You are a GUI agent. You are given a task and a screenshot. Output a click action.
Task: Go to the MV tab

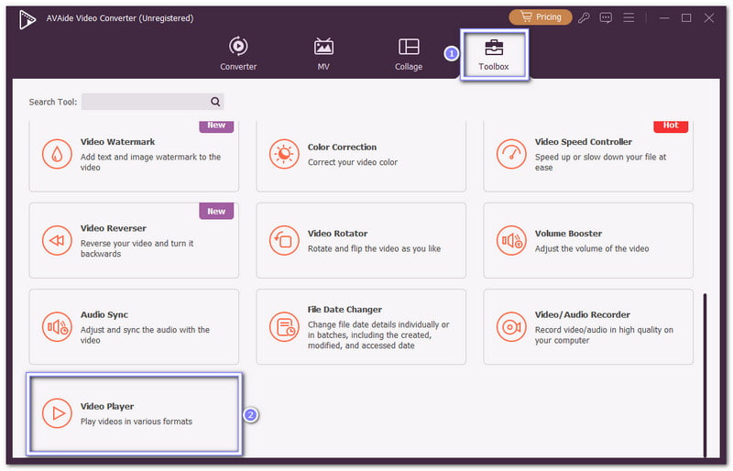(323, 55)
